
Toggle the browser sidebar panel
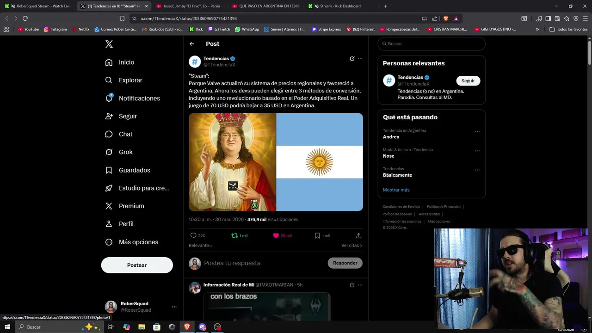point(548,18)
